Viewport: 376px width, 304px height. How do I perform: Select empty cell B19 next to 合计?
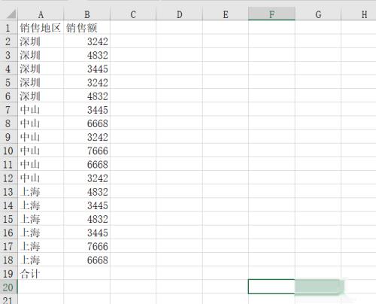click(86, 273)
